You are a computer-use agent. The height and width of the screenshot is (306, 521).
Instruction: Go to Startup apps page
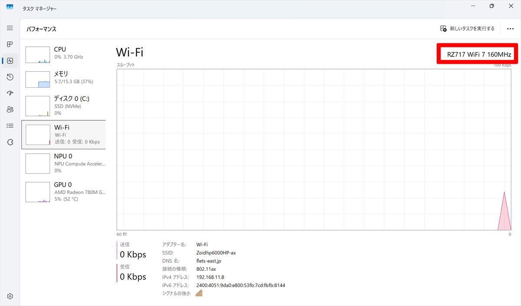click(10, 93)
